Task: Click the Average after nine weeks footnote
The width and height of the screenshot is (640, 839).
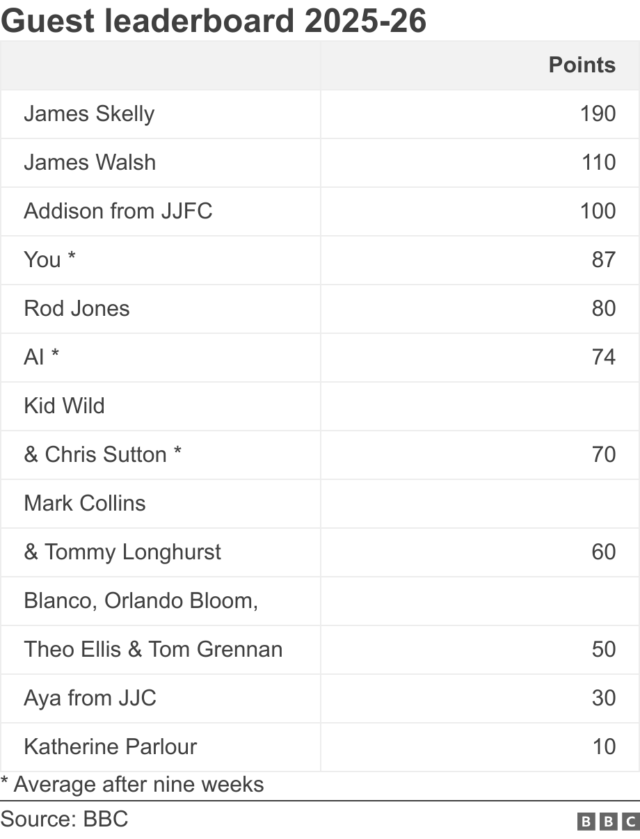Action: coord(132,785)
